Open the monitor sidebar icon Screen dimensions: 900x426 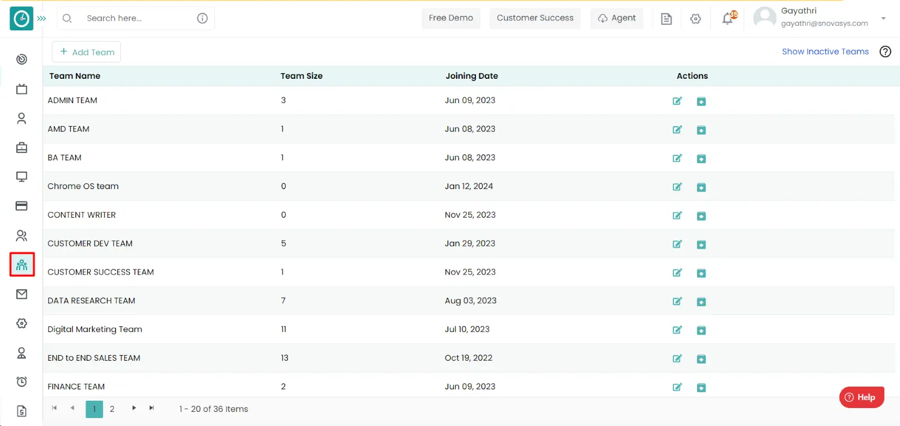[22, 177]
